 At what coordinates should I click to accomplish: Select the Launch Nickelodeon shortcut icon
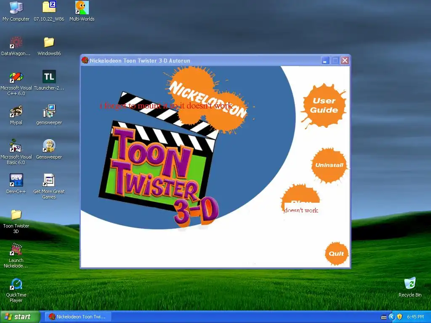click(x=16, y=256)
